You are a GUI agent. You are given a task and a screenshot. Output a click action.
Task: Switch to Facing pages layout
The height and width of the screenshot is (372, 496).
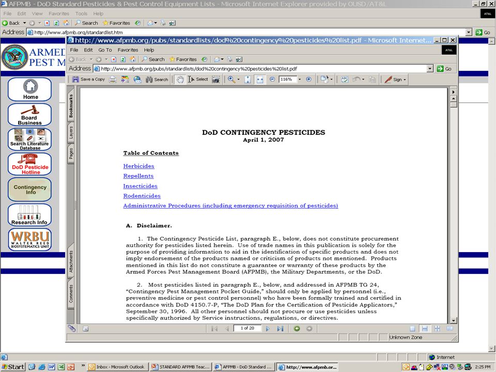(450, 329)
